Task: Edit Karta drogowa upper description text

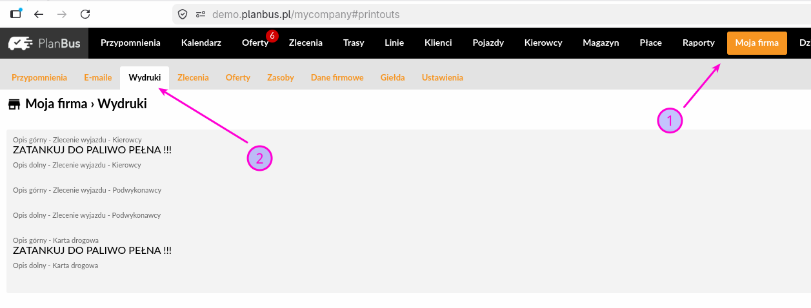Action: tap(92, 251)
